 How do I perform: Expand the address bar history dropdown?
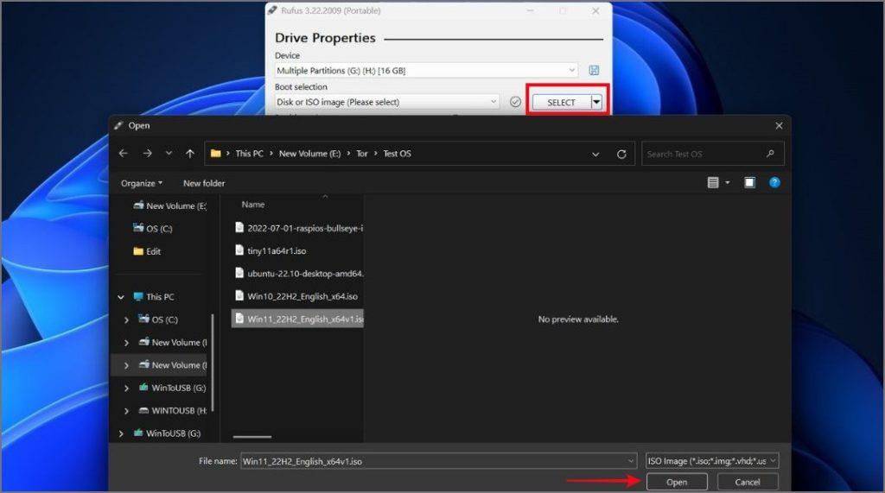pos(595,154)
